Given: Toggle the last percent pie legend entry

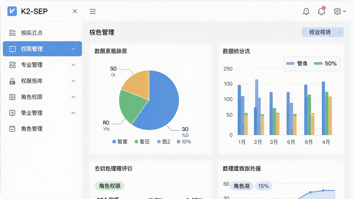Looking at the screenshot, I should click(184, 142).
